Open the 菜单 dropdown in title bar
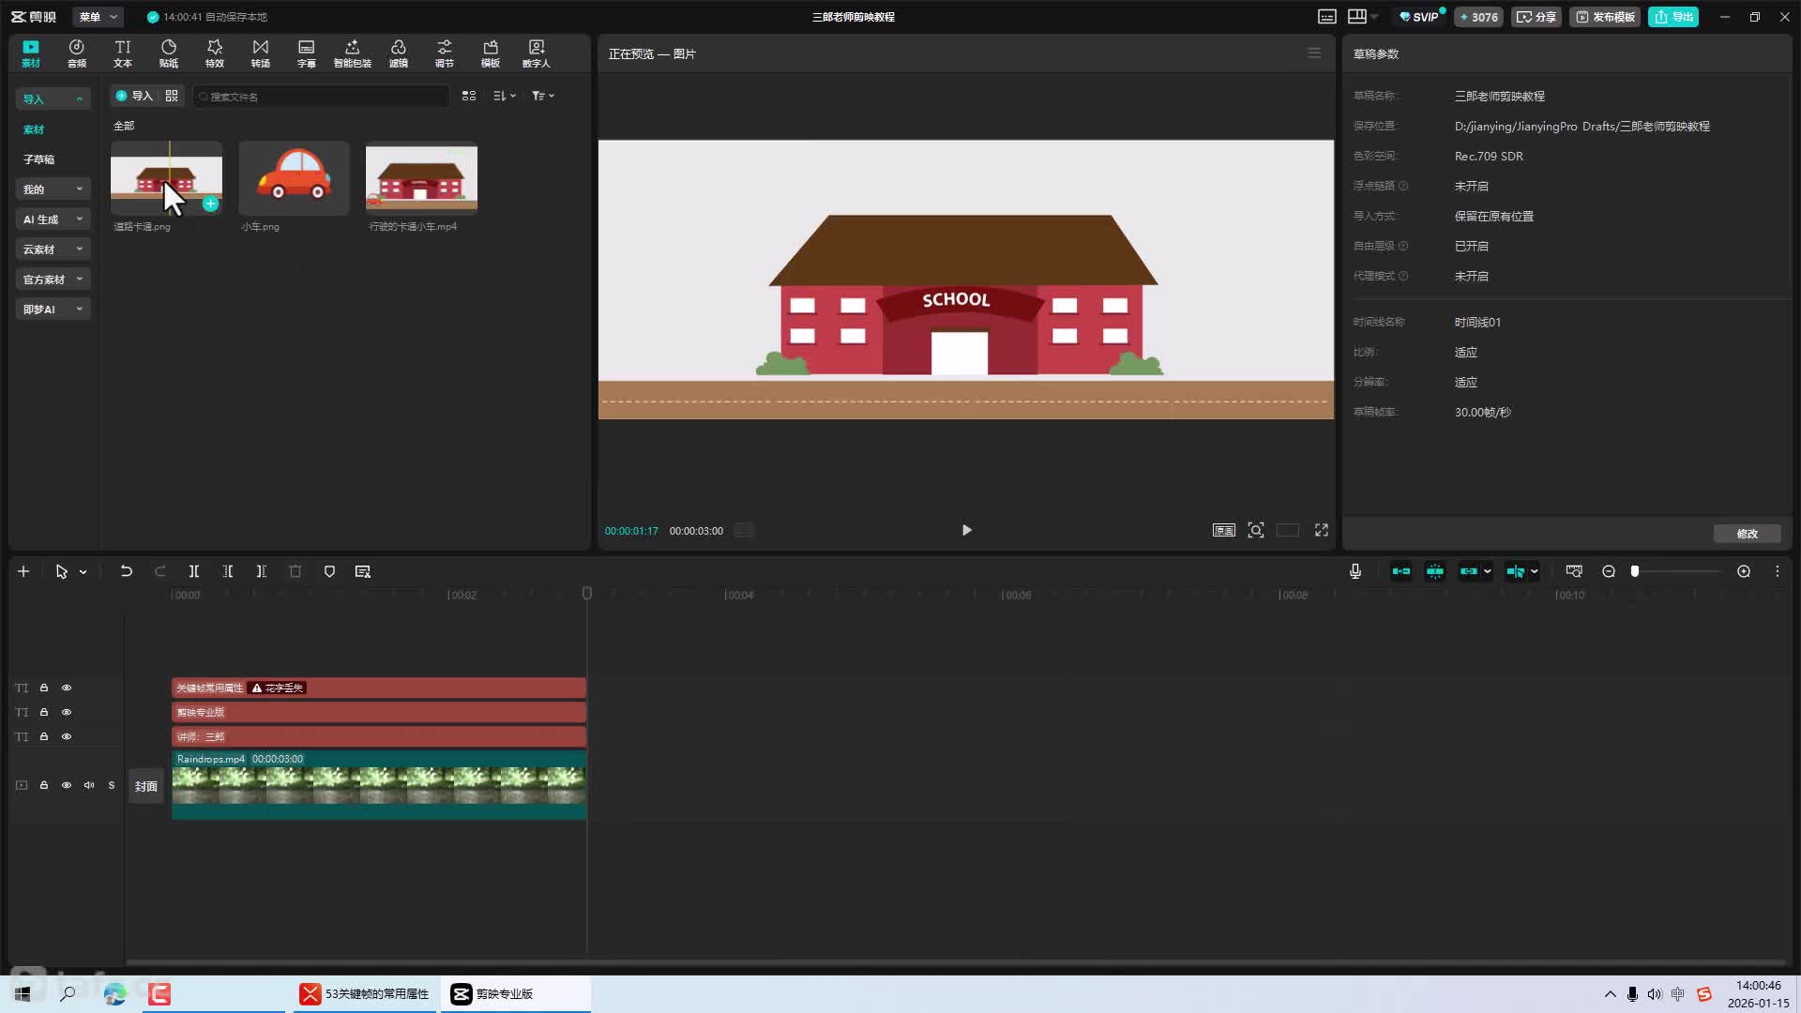The image size is (1801, 1013). click(x=98, y=17)
